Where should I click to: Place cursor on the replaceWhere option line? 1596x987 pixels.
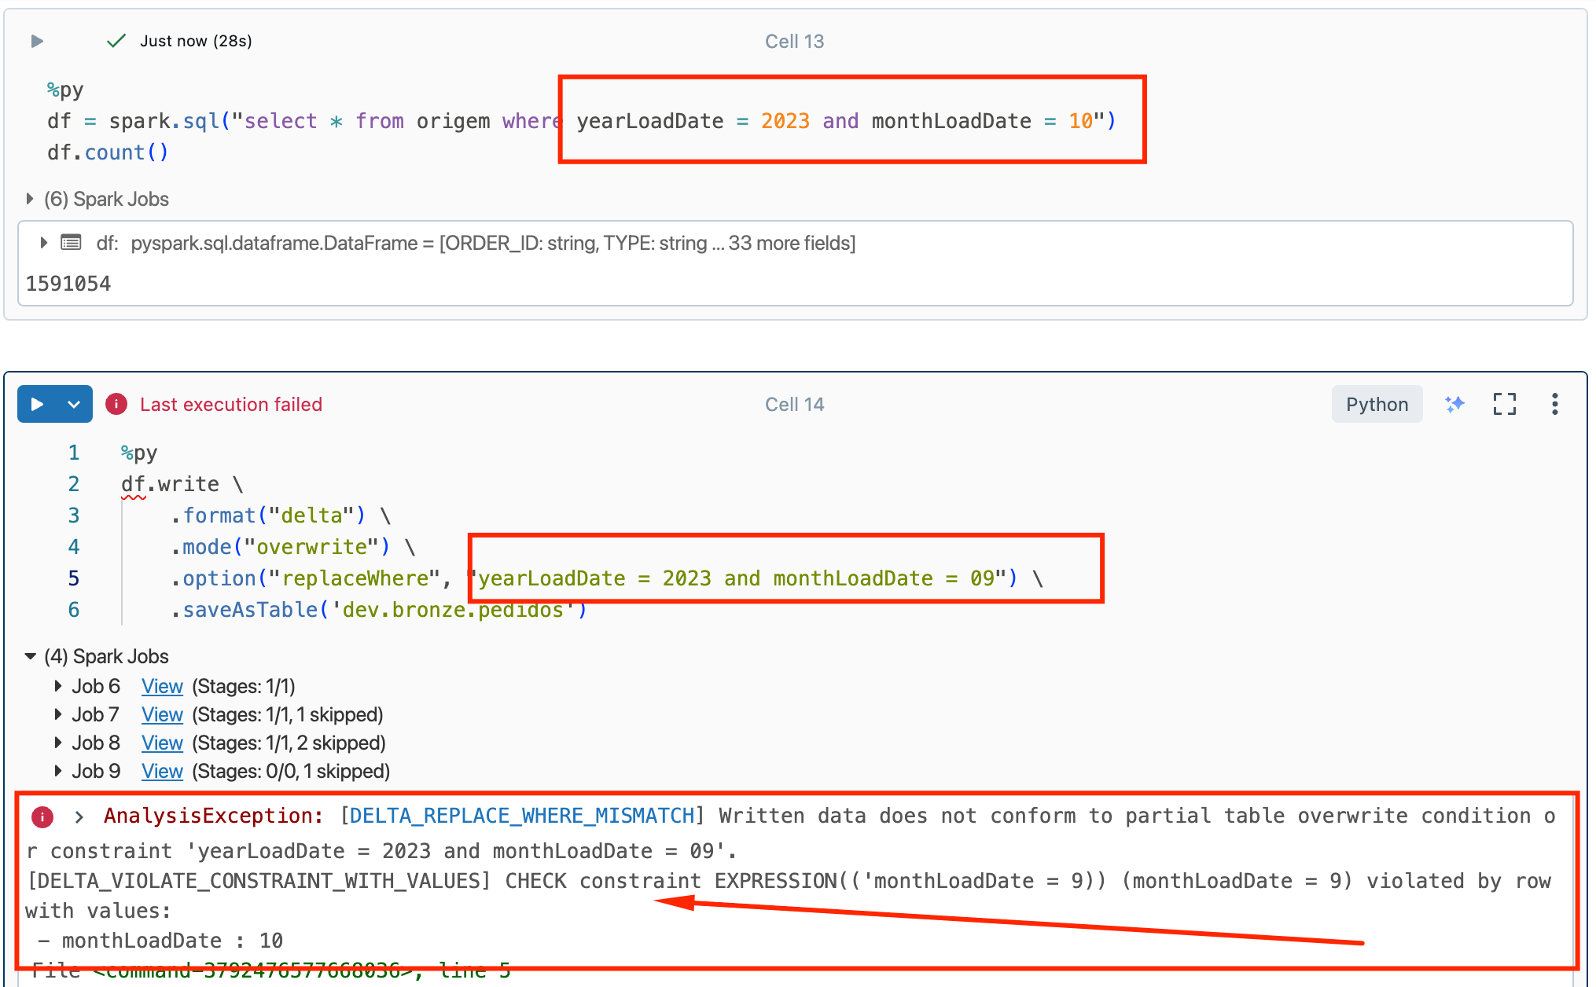pyautogui.click(x=606, y=578)
